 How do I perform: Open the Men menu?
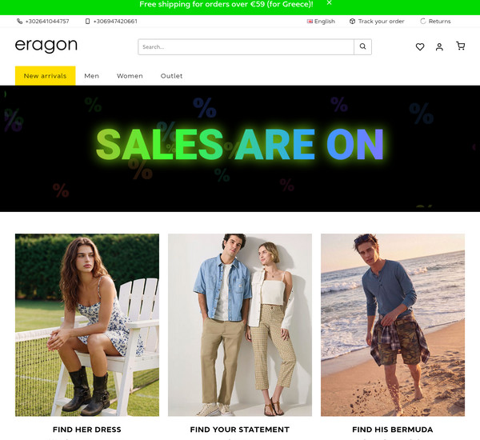pyautogui.click(x=91, y=76)
